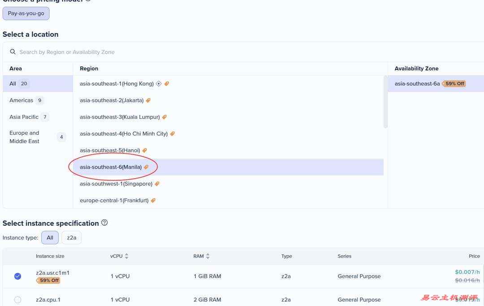Show All instance types
The height and width of the screenshot is (306, 484).
(50, 238)
